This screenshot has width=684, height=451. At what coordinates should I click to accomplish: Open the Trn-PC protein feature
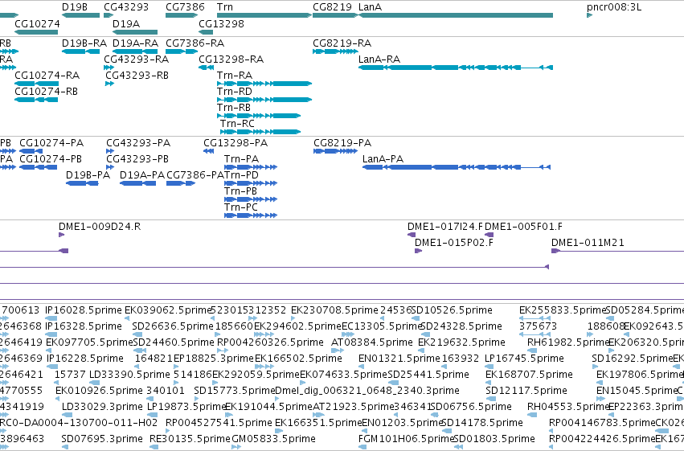[251, 215]
